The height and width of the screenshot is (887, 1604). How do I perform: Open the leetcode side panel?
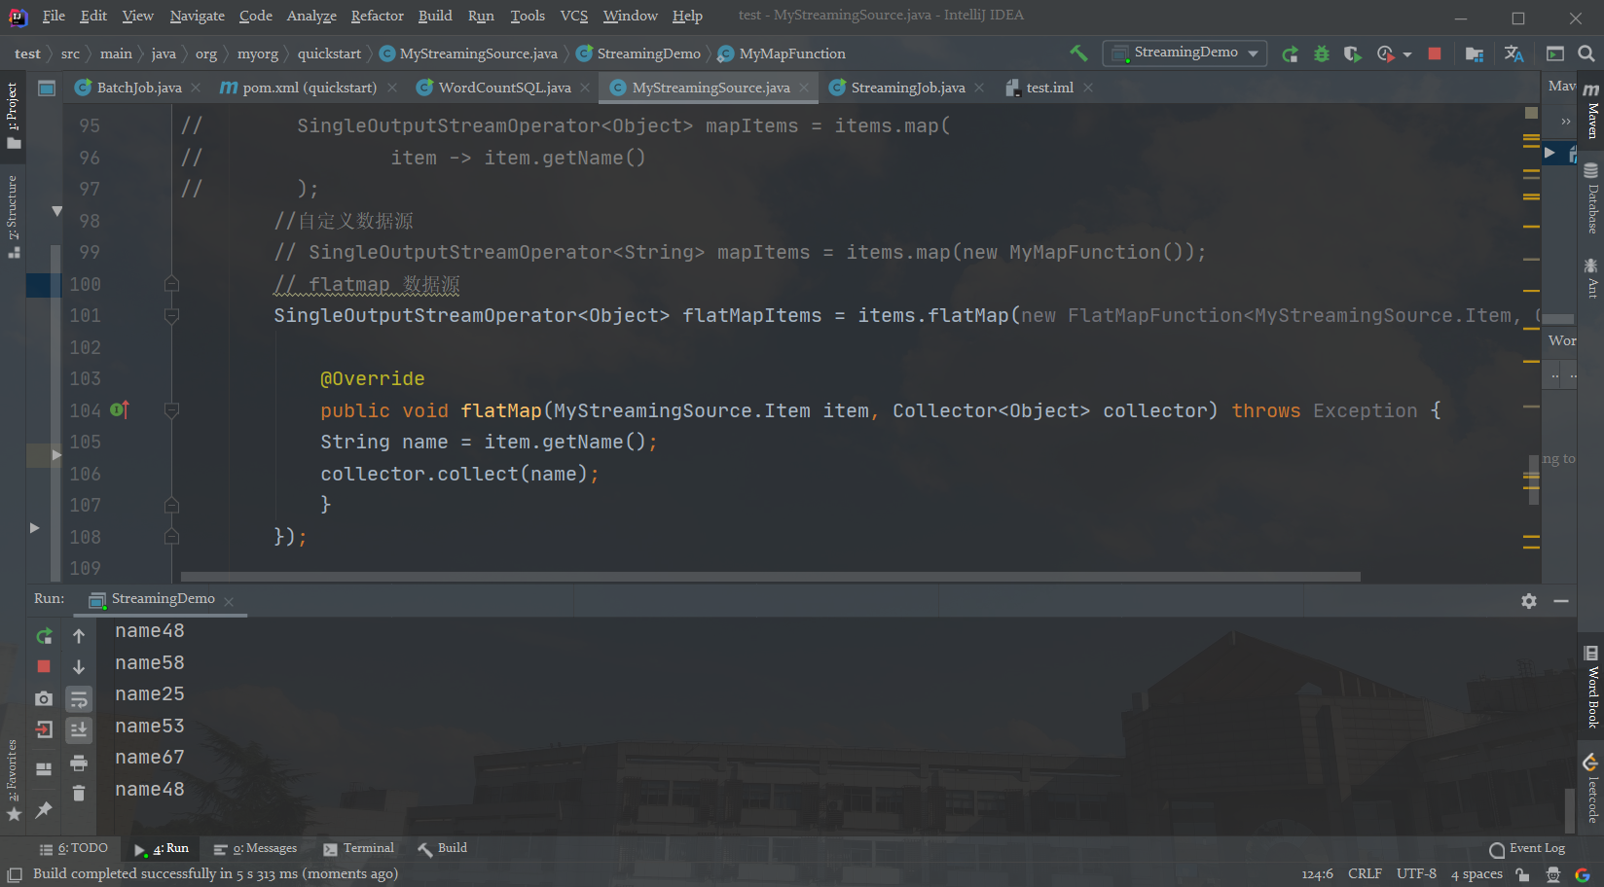coord(1591,788)
